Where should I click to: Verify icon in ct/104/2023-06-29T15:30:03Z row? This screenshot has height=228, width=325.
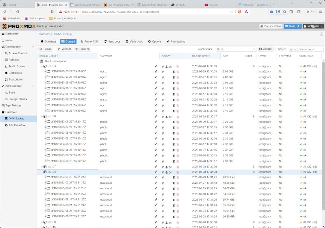click(163, 72)
